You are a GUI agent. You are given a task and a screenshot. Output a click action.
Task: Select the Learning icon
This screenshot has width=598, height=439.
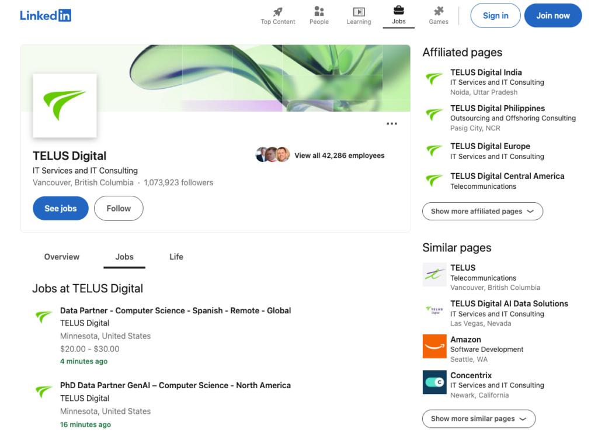359,12
